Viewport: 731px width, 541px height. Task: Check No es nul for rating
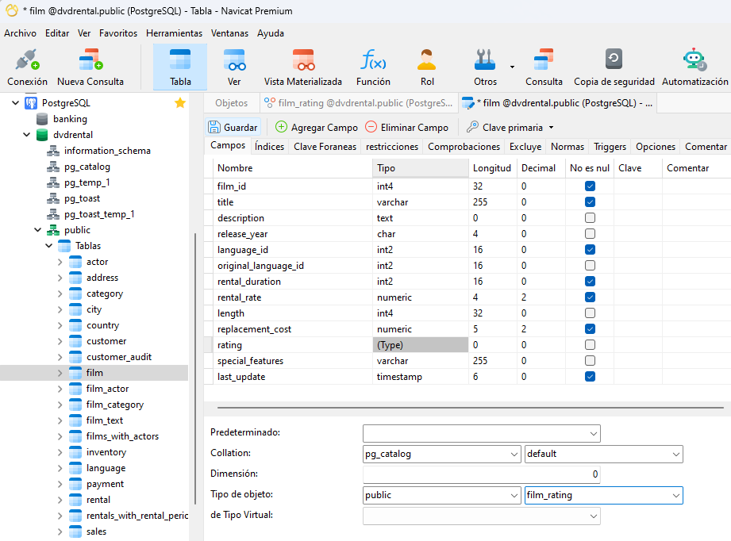click(590, 344)
